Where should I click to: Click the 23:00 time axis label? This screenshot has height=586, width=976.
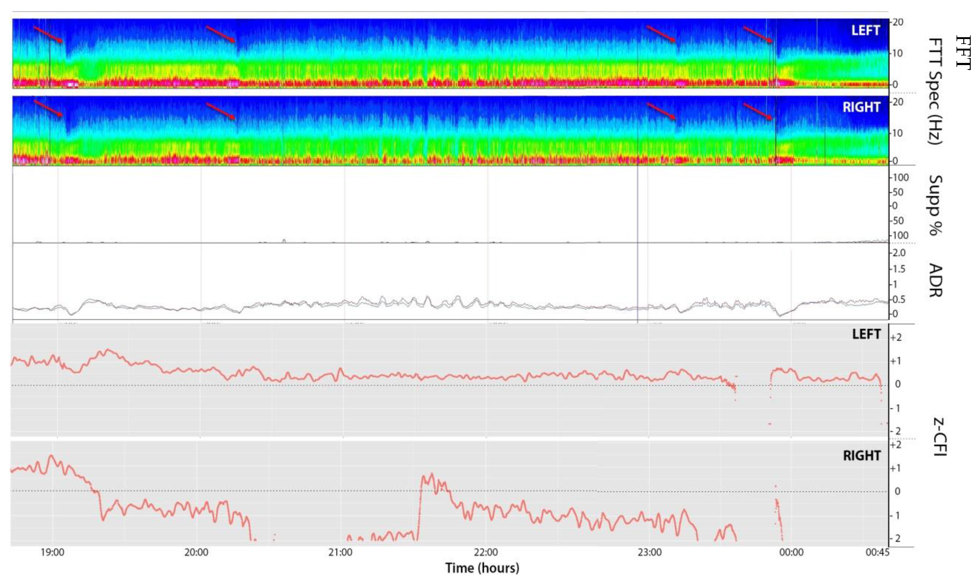pyautogui.click(x=649, y=552)
